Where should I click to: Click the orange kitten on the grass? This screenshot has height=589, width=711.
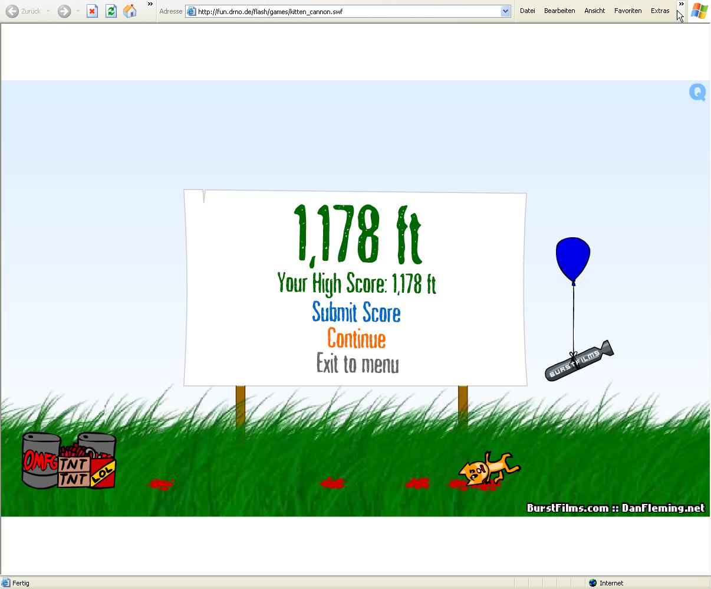tap(489, 469)
